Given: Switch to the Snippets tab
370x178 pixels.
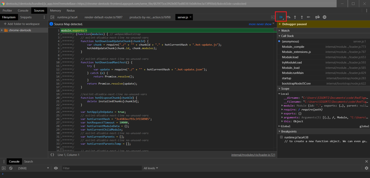Looking at the screenshot, I should (x=26, y=17).
